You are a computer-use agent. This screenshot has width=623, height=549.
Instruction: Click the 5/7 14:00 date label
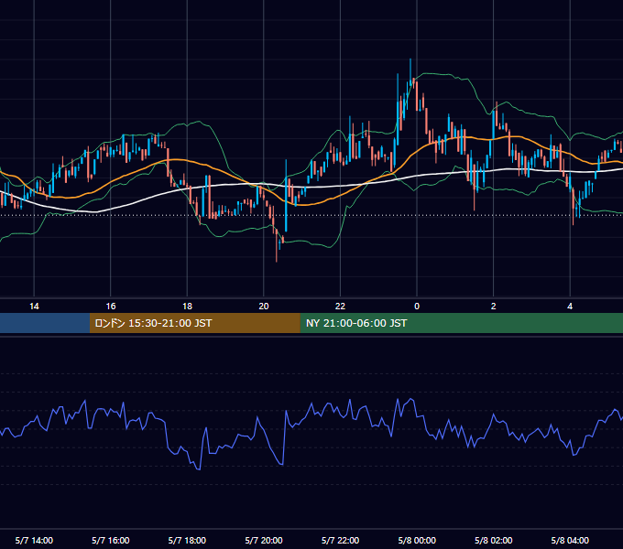click(x=34, y=540)
